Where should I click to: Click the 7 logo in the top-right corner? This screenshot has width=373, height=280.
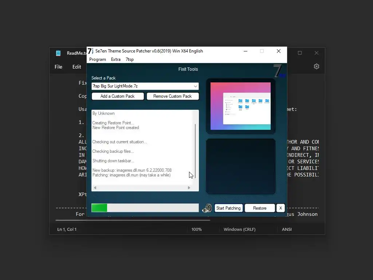tap(279, 71)
